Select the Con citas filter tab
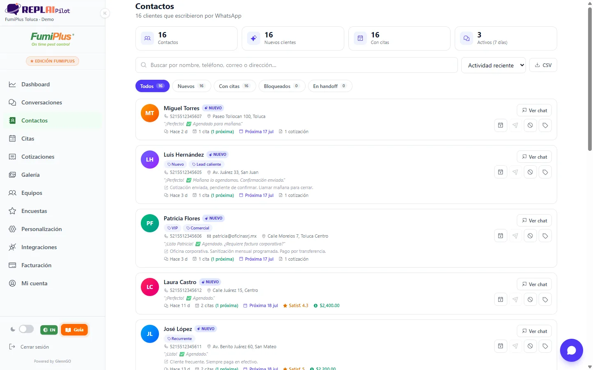The height and width of the screenshot is (370, 593). [235, 86]
